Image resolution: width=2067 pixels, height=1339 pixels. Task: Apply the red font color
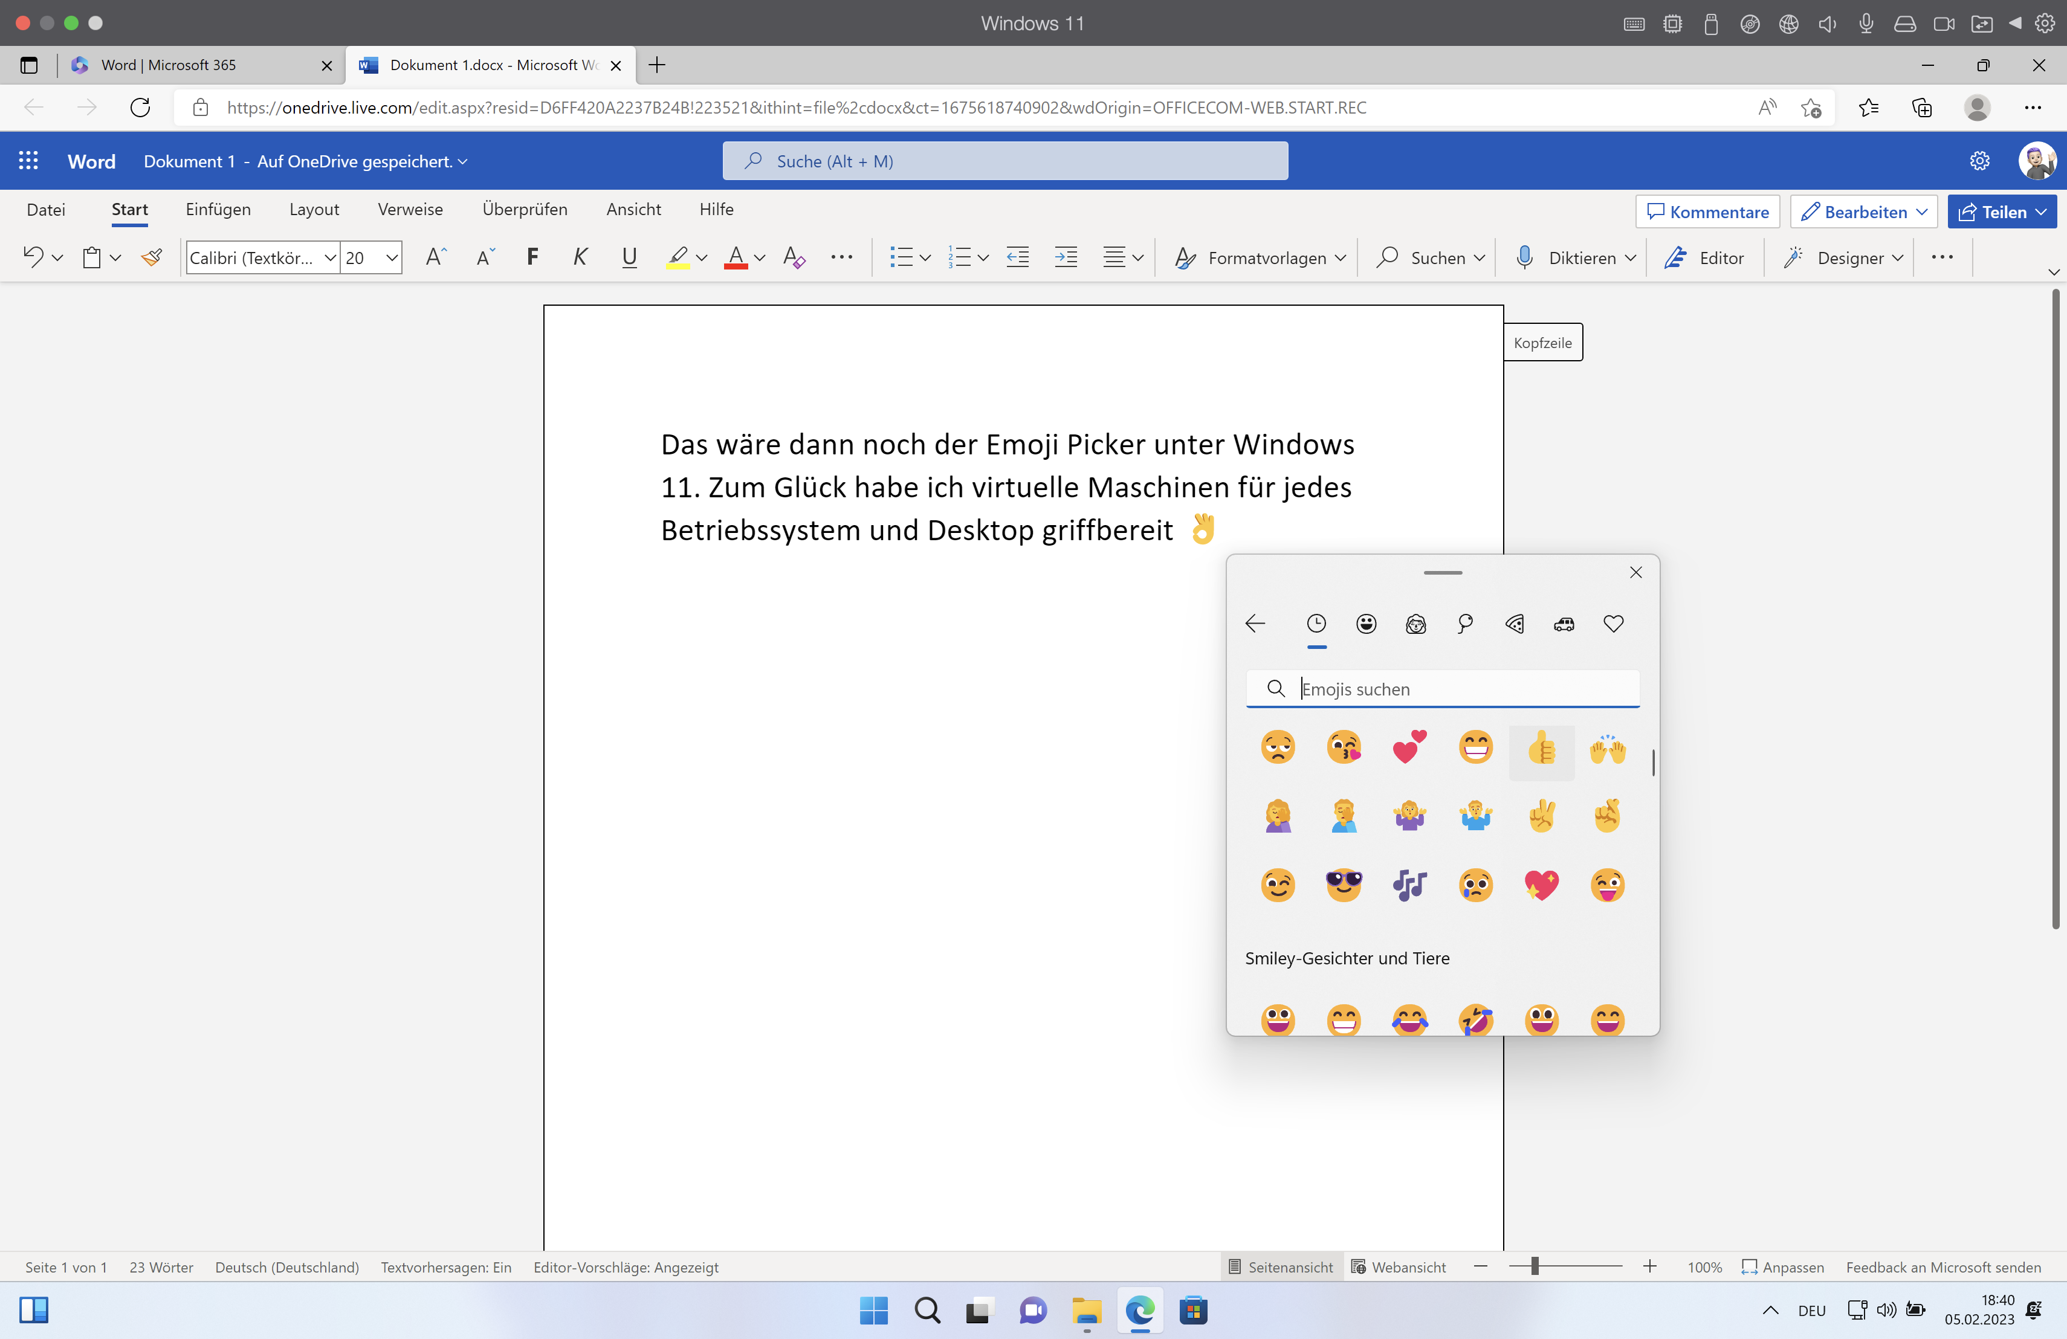(x=737, y=257)
